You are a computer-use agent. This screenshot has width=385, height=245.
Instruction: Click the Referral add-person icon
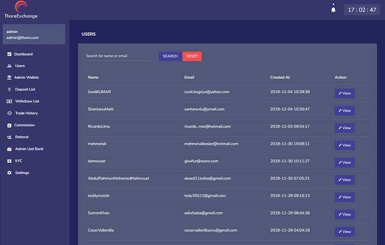[9, 137]
